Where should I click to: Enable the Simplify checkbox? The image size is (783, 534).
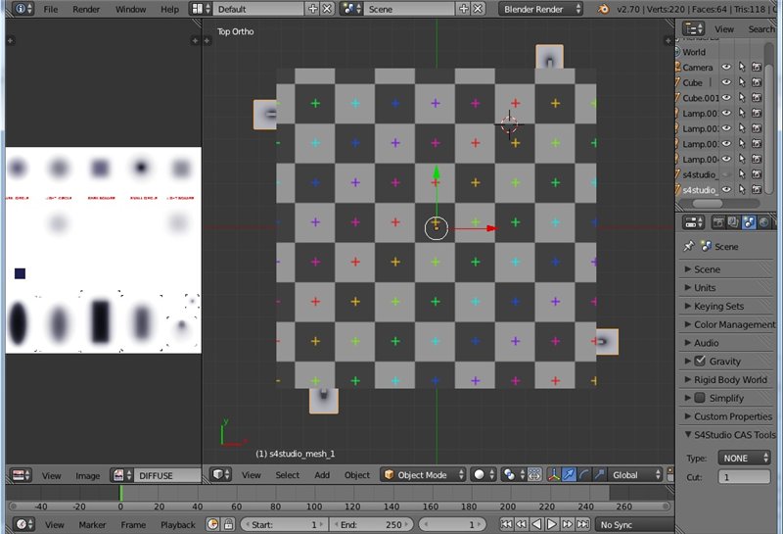pyautogui.click(x=700, y=398)
